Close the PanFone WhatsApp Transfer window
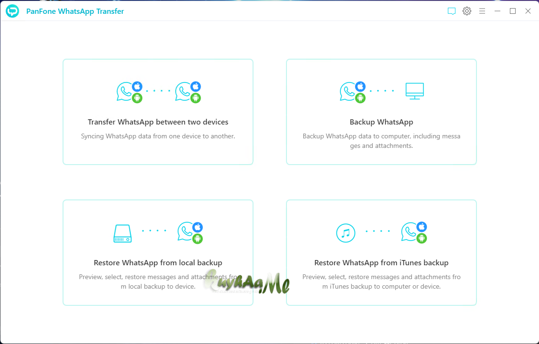Viewport: 539px width, 344px height. (x=528, y=11)
